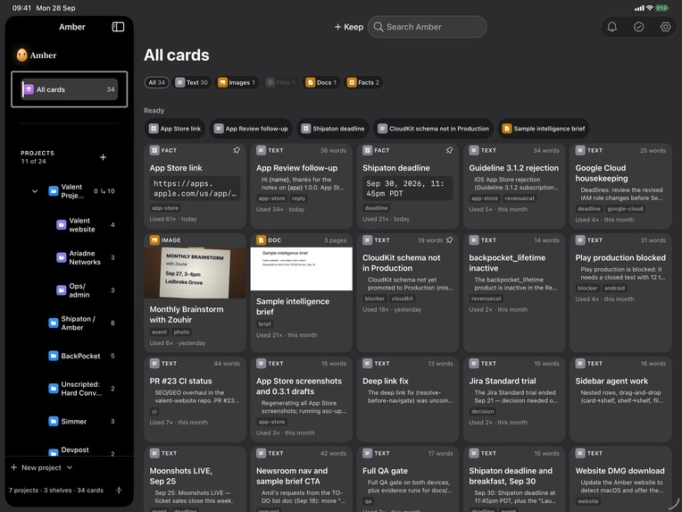
Task: Open App Review follow-up ready chip
Action: coord(251,129)
